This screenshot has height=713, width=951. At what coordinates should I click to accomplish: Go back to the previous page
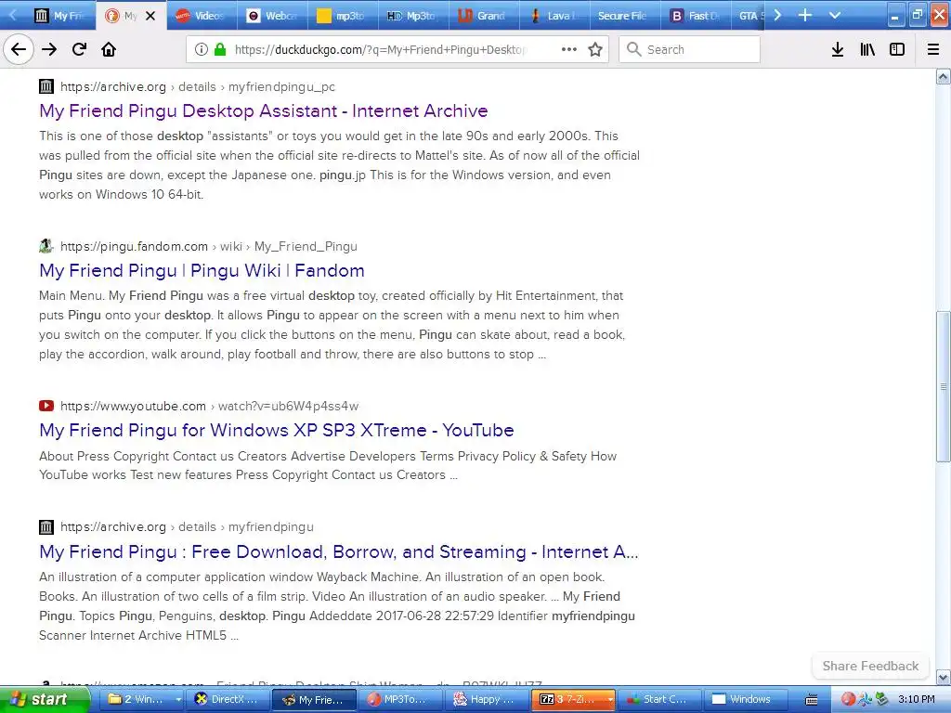(19, 50)
